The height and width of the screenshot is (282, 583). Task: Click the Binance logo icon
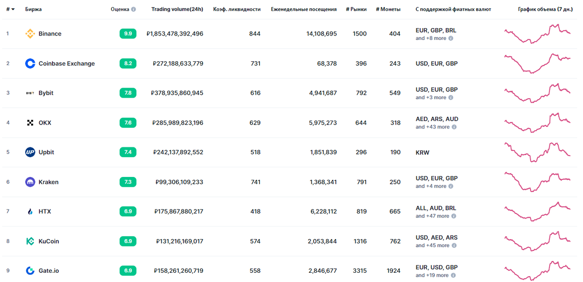pyautogui.click(x=30, y=34)
